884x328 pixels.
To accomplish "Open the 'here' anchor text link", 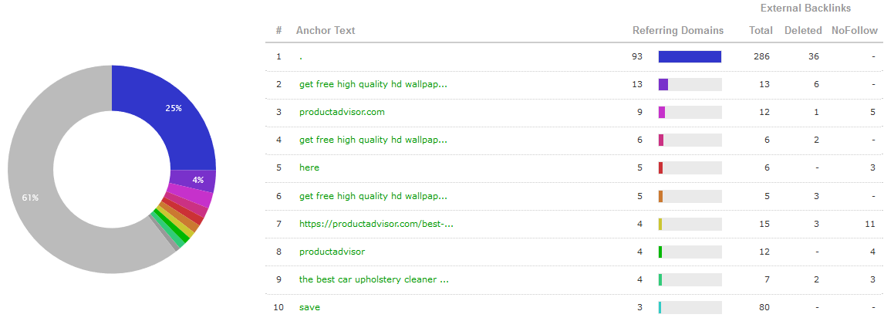I will pos(309,168).
